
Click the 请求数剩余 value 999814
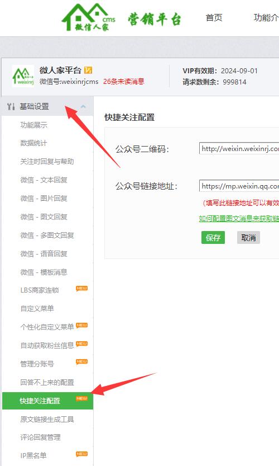click(234, 82)
